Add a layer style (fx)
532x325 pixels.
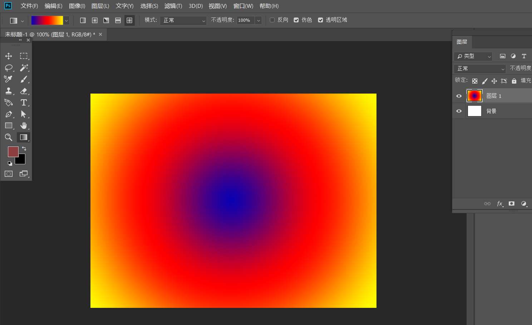[x=500, y=204]
